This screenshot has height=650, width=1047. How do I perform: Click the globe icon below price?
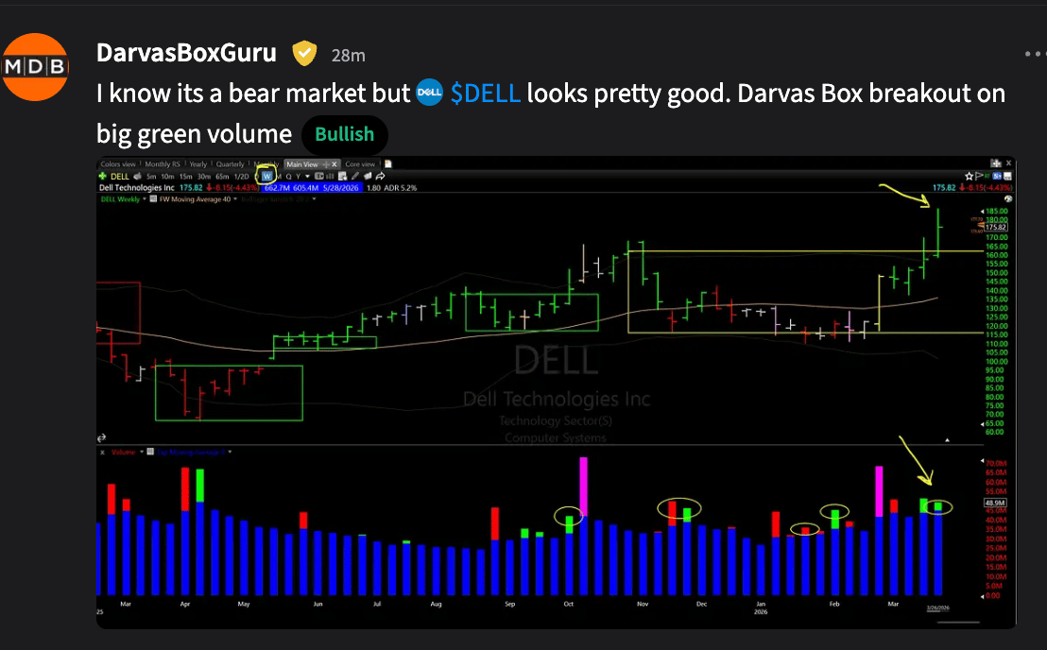tap(1008, 198)
